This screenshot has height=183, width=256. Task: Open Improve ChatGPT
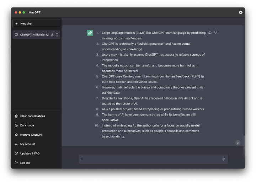[36, 135]
